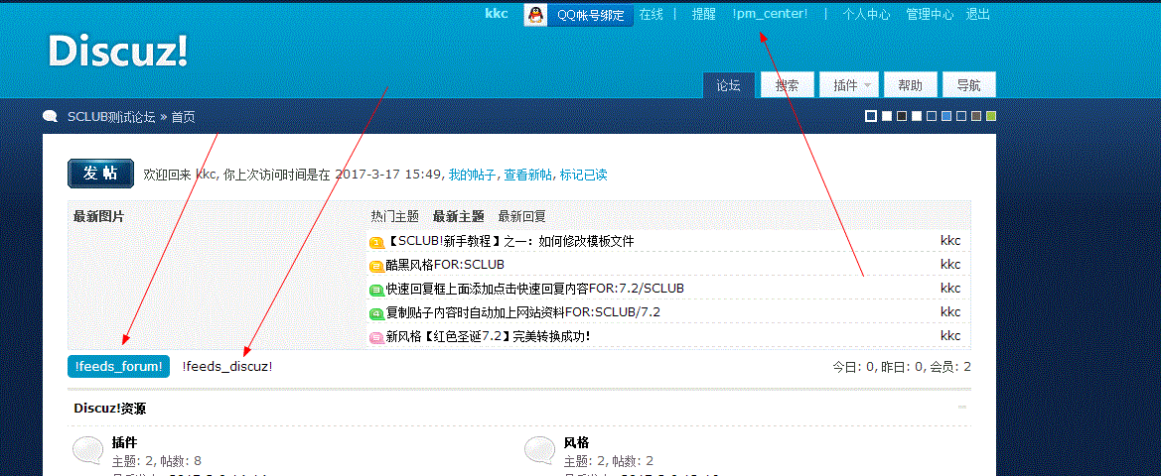Open the 查看新帖 link

528,176
